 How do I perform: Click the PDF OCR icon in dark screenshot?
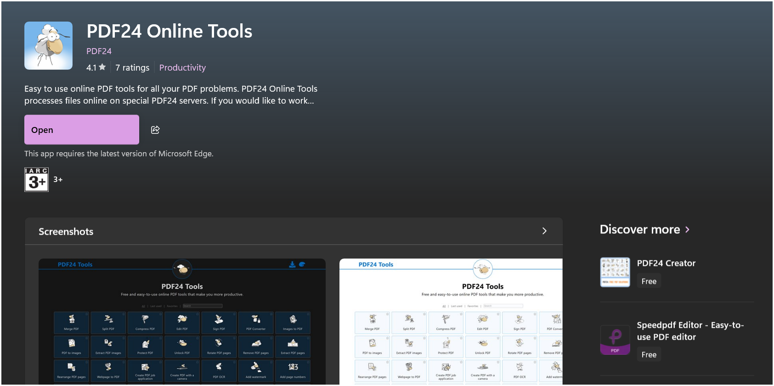tap(219, 371)
